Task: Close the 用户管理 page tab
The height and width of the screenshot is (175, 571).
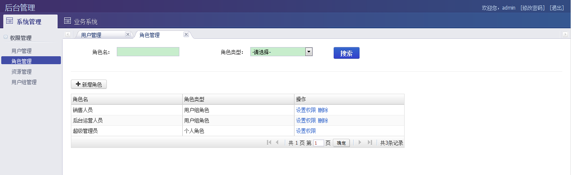Action: [128, 35]
